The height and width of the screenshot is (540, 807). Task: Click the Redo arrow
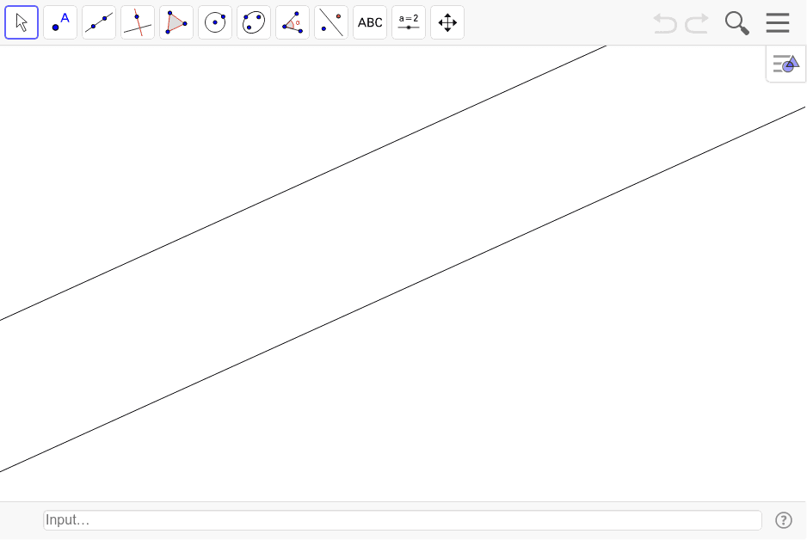tap(697, 24)
